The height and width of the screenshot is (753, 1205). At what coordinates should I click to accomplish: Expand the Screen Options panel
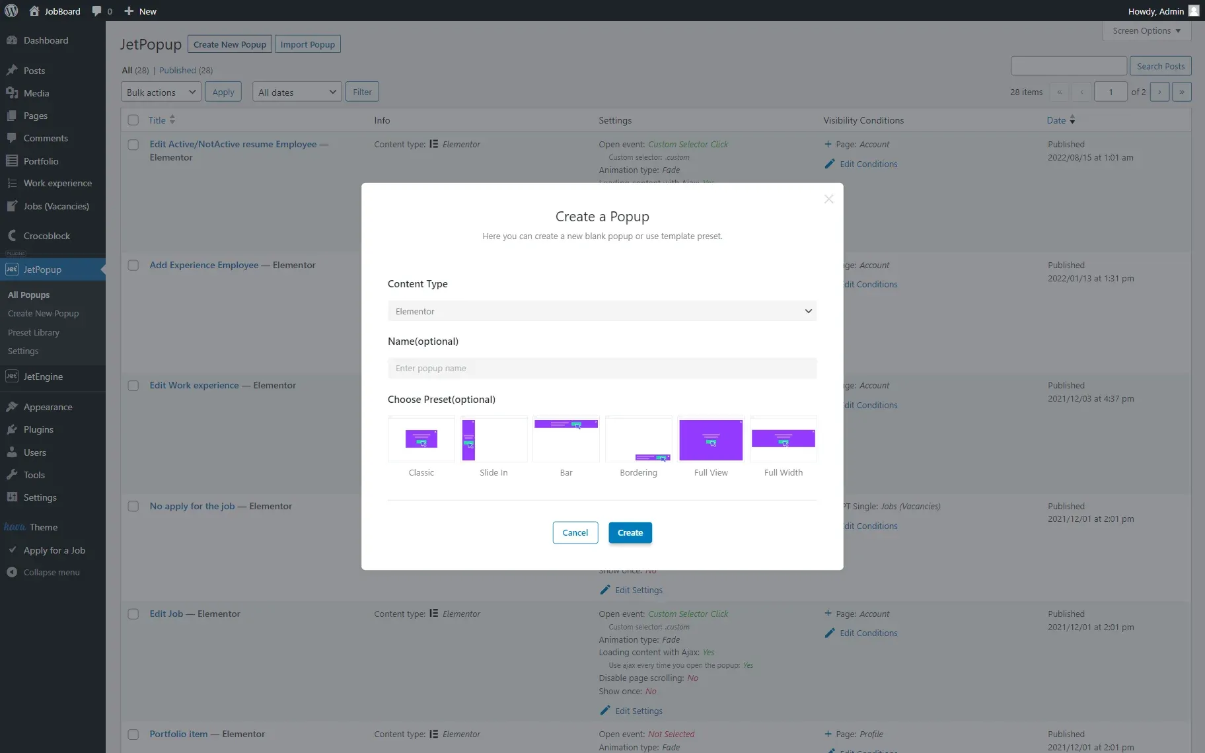tap(1146, 30)
